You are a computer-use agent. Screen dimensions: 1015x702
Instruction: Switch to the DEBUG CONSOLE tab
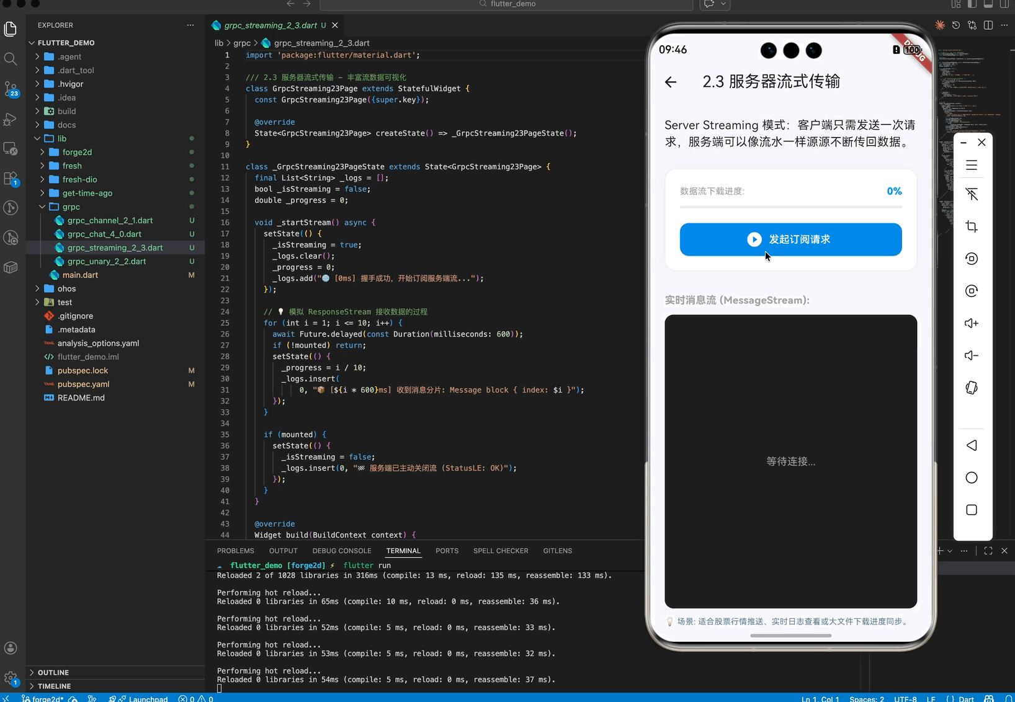coord(342,551)
